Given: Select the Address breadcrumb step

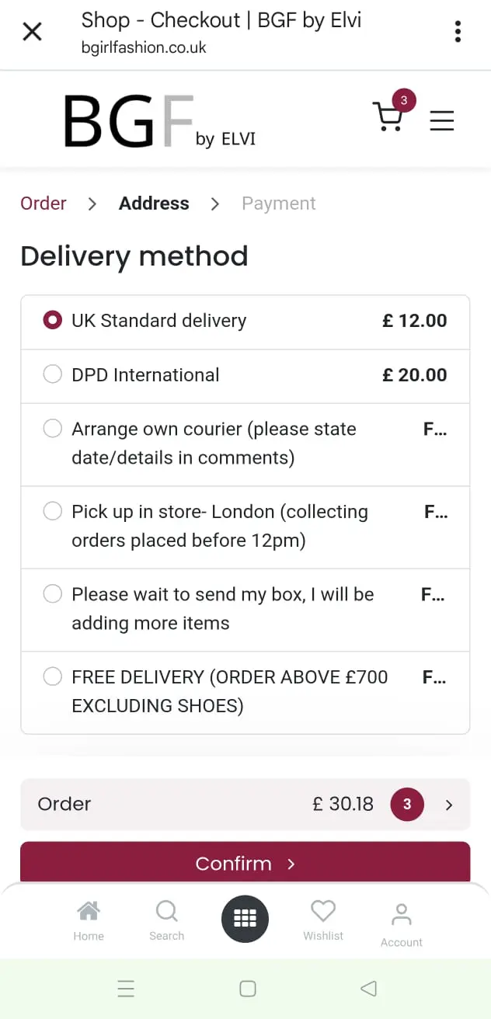Looking at the screenshot, I should tap(154, 203).
